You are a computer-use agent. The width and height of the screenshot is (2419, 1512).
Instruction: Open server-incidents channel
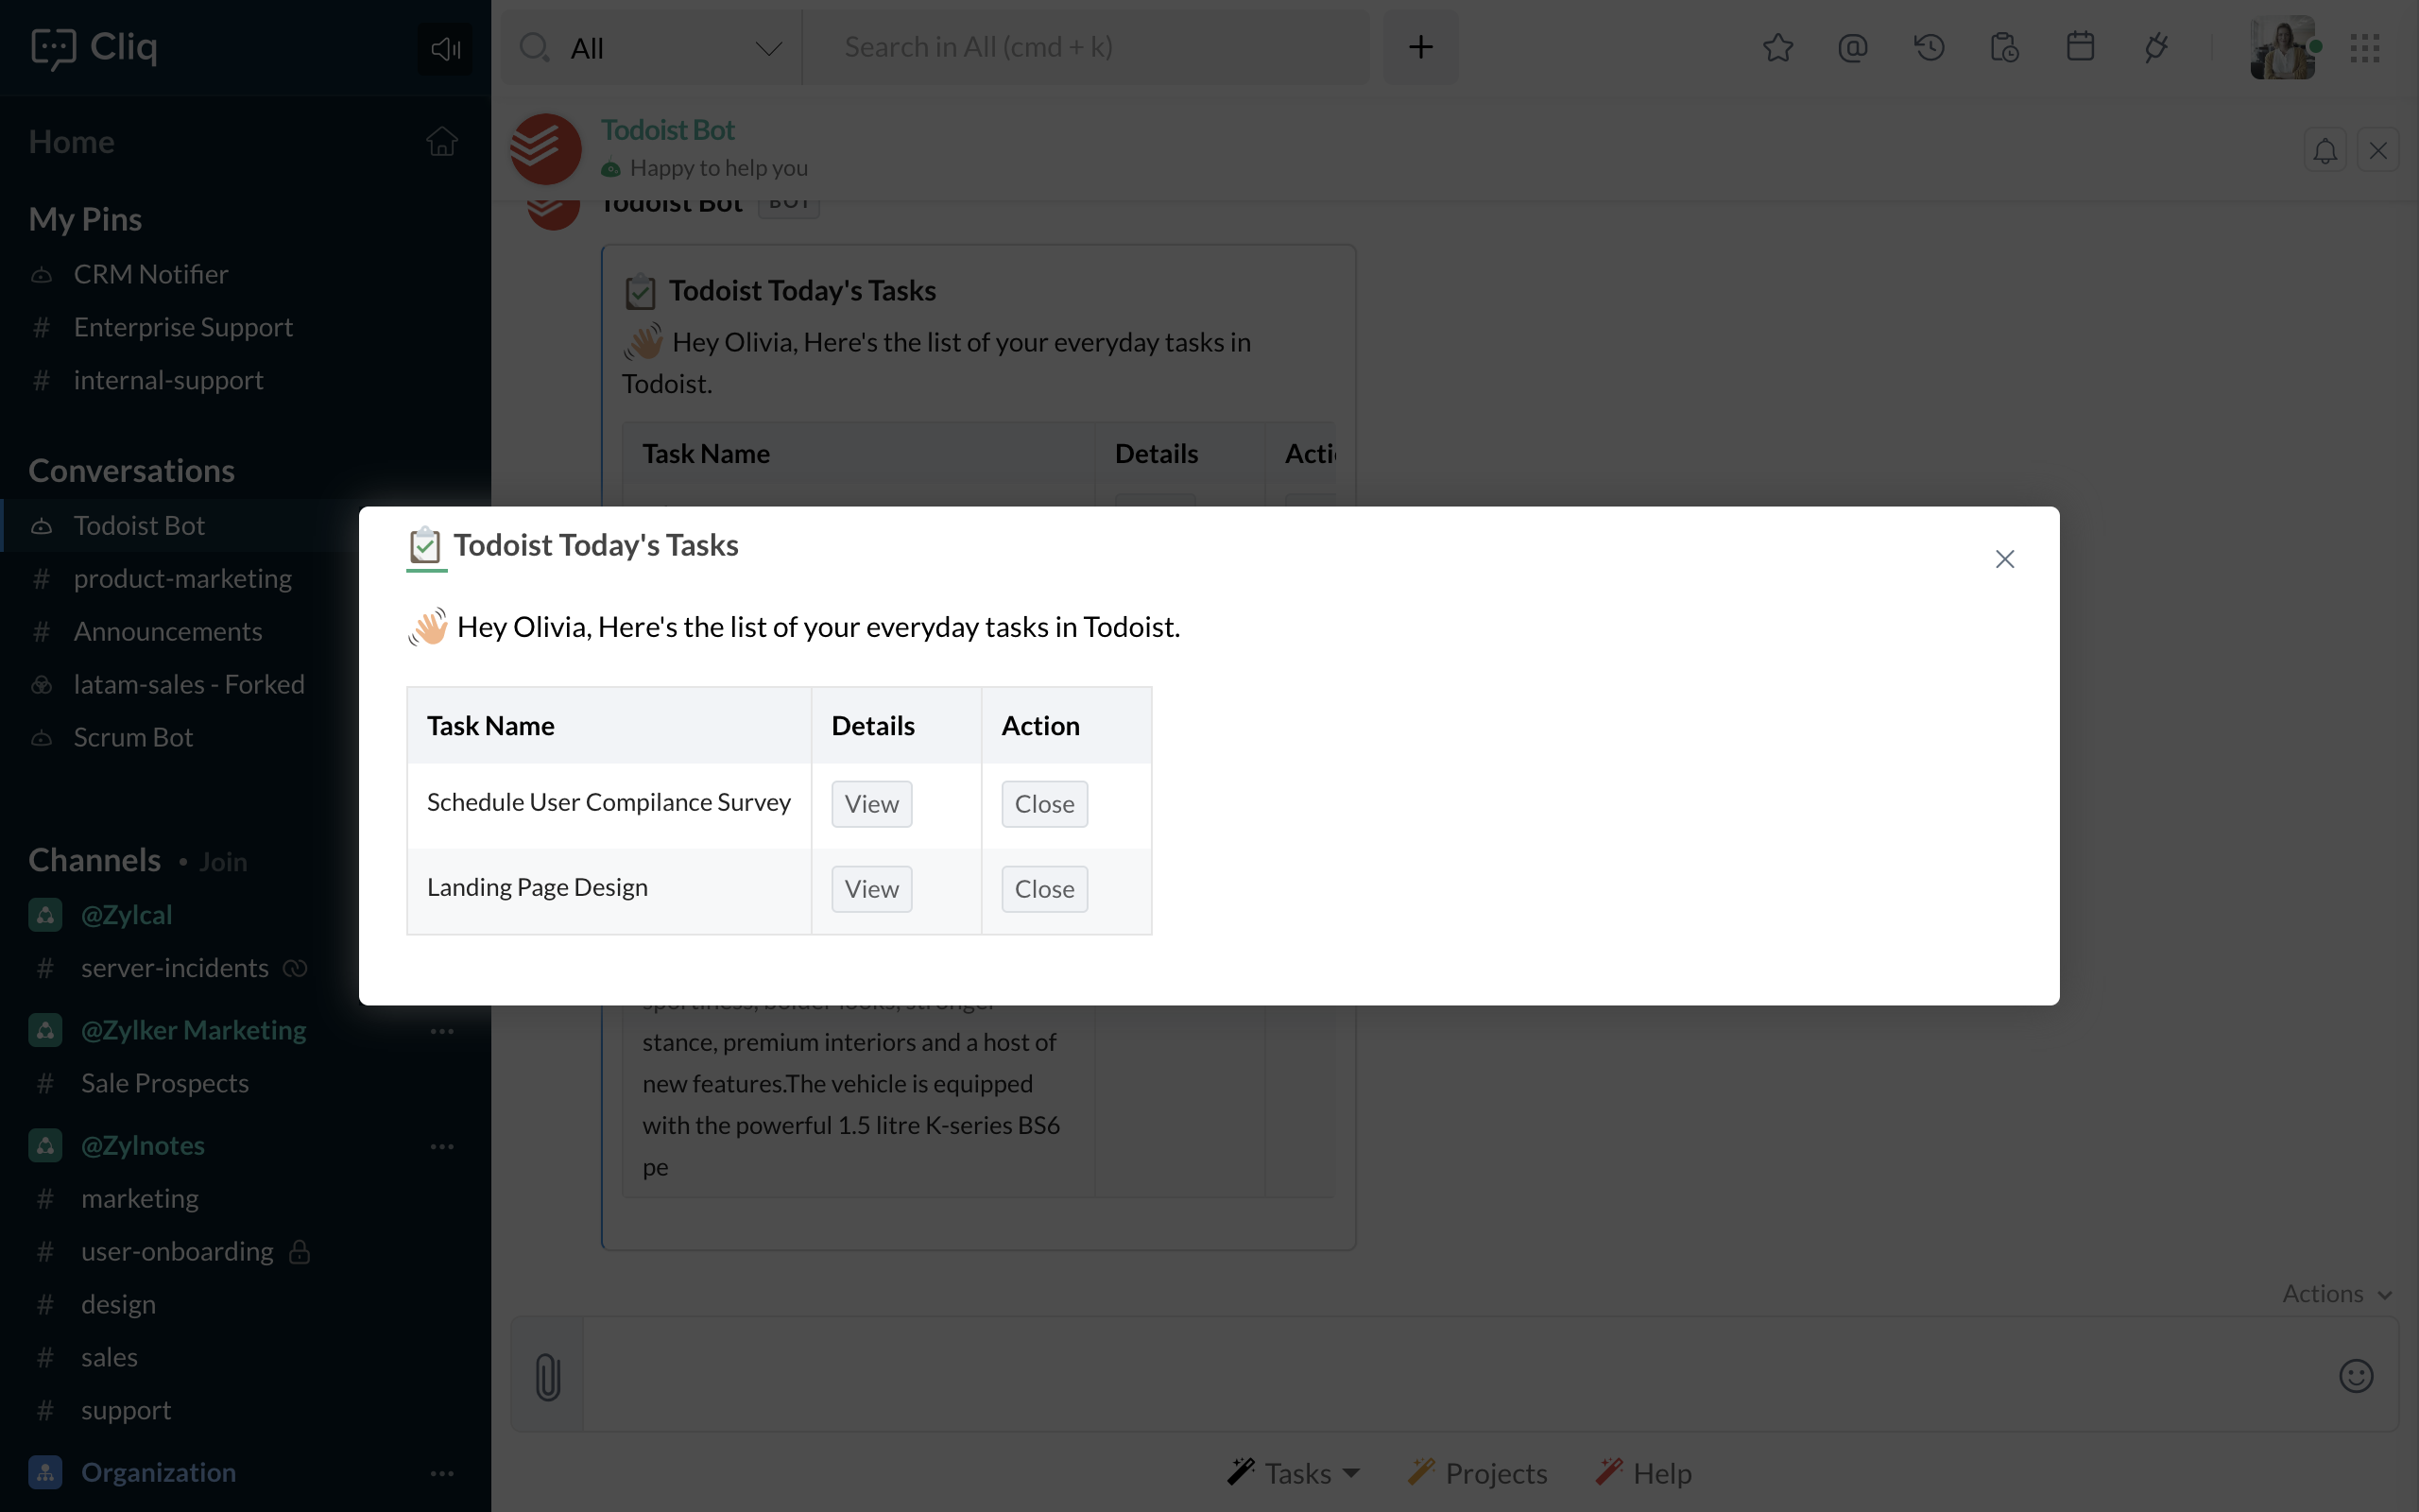pyautogui.click(x=174, y=968)
